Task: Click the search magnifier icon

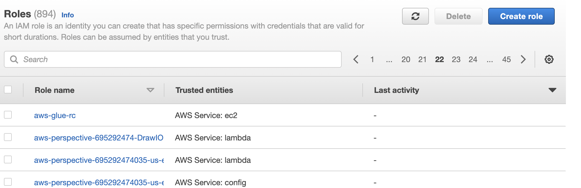Action: point(14,59)
